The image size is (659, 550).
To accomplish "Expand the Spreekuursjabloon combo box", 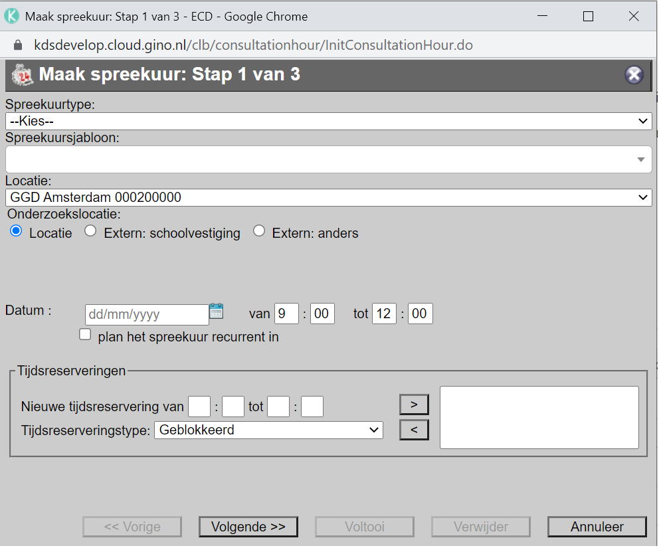I will (329, 159).
